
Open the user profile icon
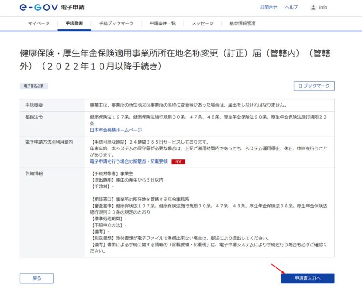coord(313,7)
